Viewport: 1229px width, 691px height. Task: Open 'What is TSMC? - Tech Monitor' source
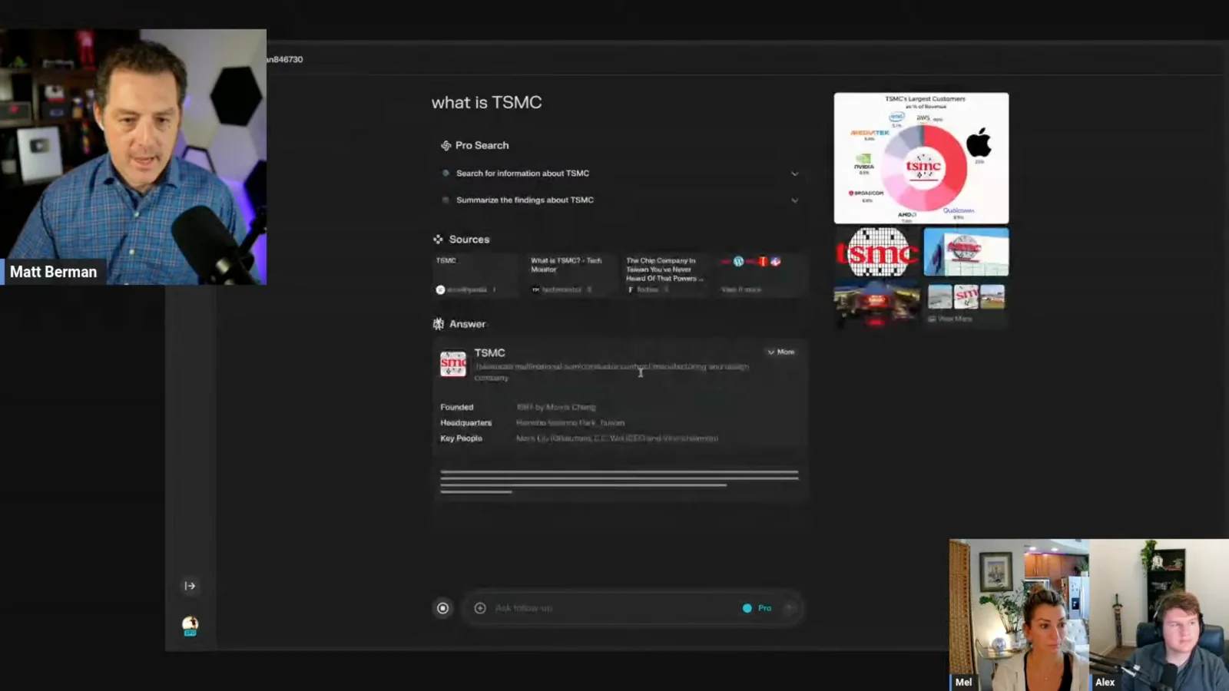[572, 275]
